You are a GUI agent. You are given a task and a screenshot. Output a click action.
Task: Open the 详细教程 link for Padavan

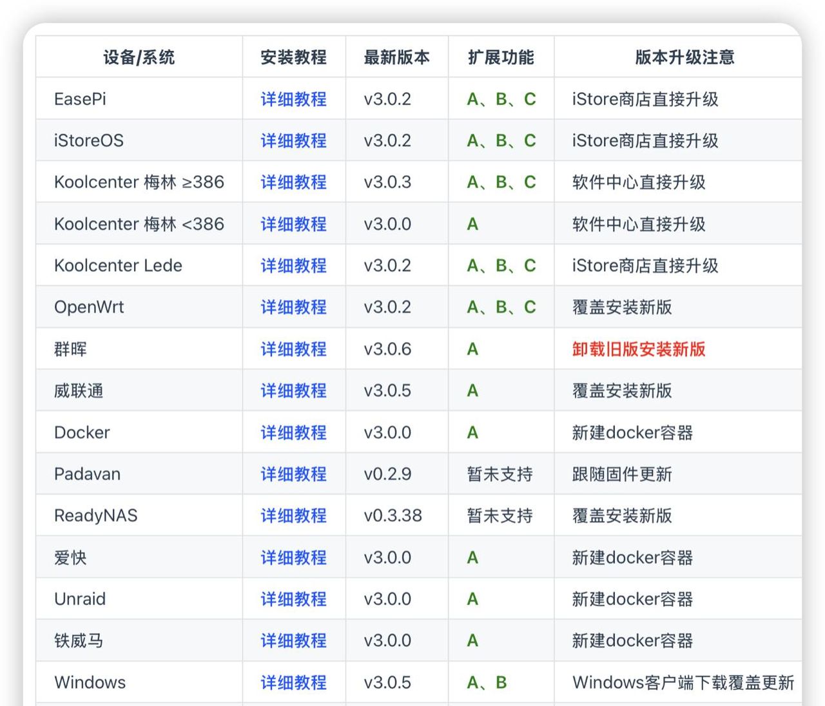point(293,474)
